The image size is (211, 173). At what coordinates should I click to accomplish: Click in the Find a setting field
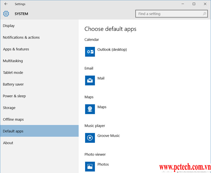tap(169, 14)
